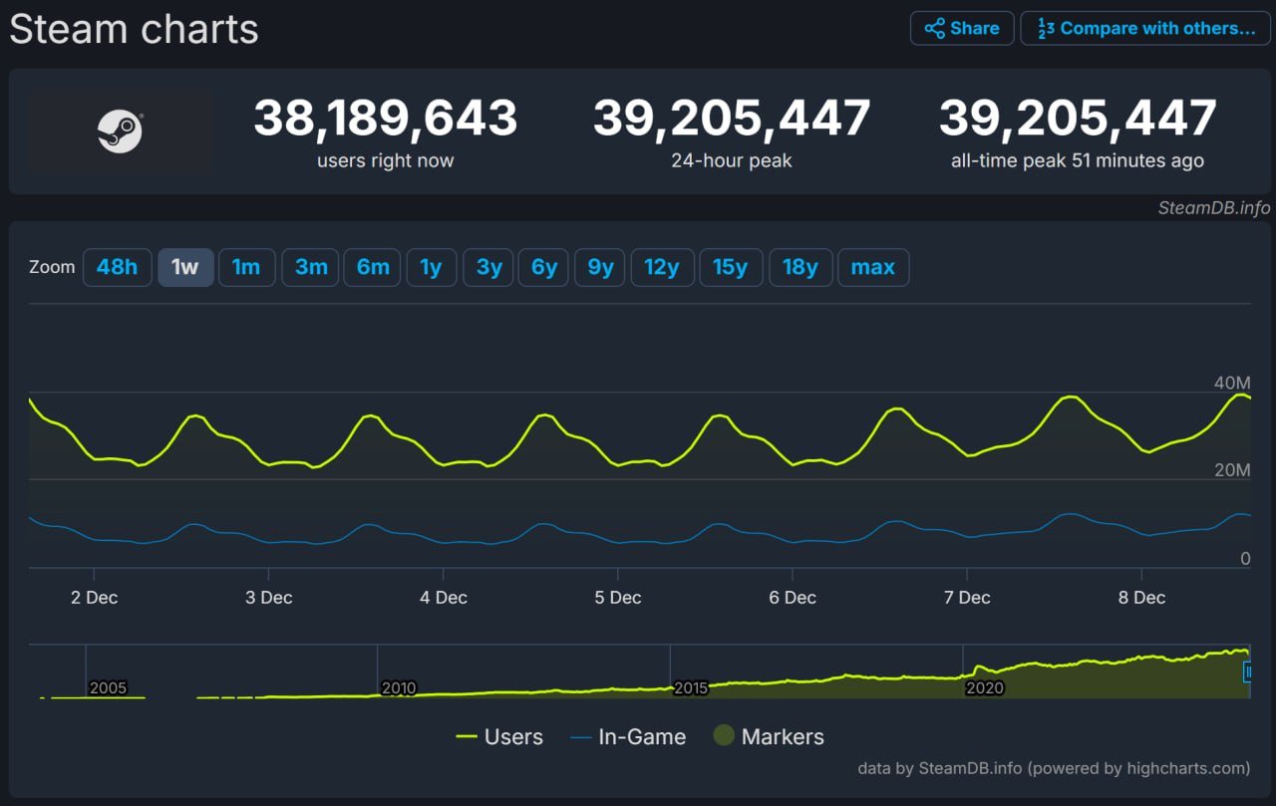The width and height of the screenshot is (1276, 806).
Task: Show max zoom range
Action: click(x=873, y=267)
